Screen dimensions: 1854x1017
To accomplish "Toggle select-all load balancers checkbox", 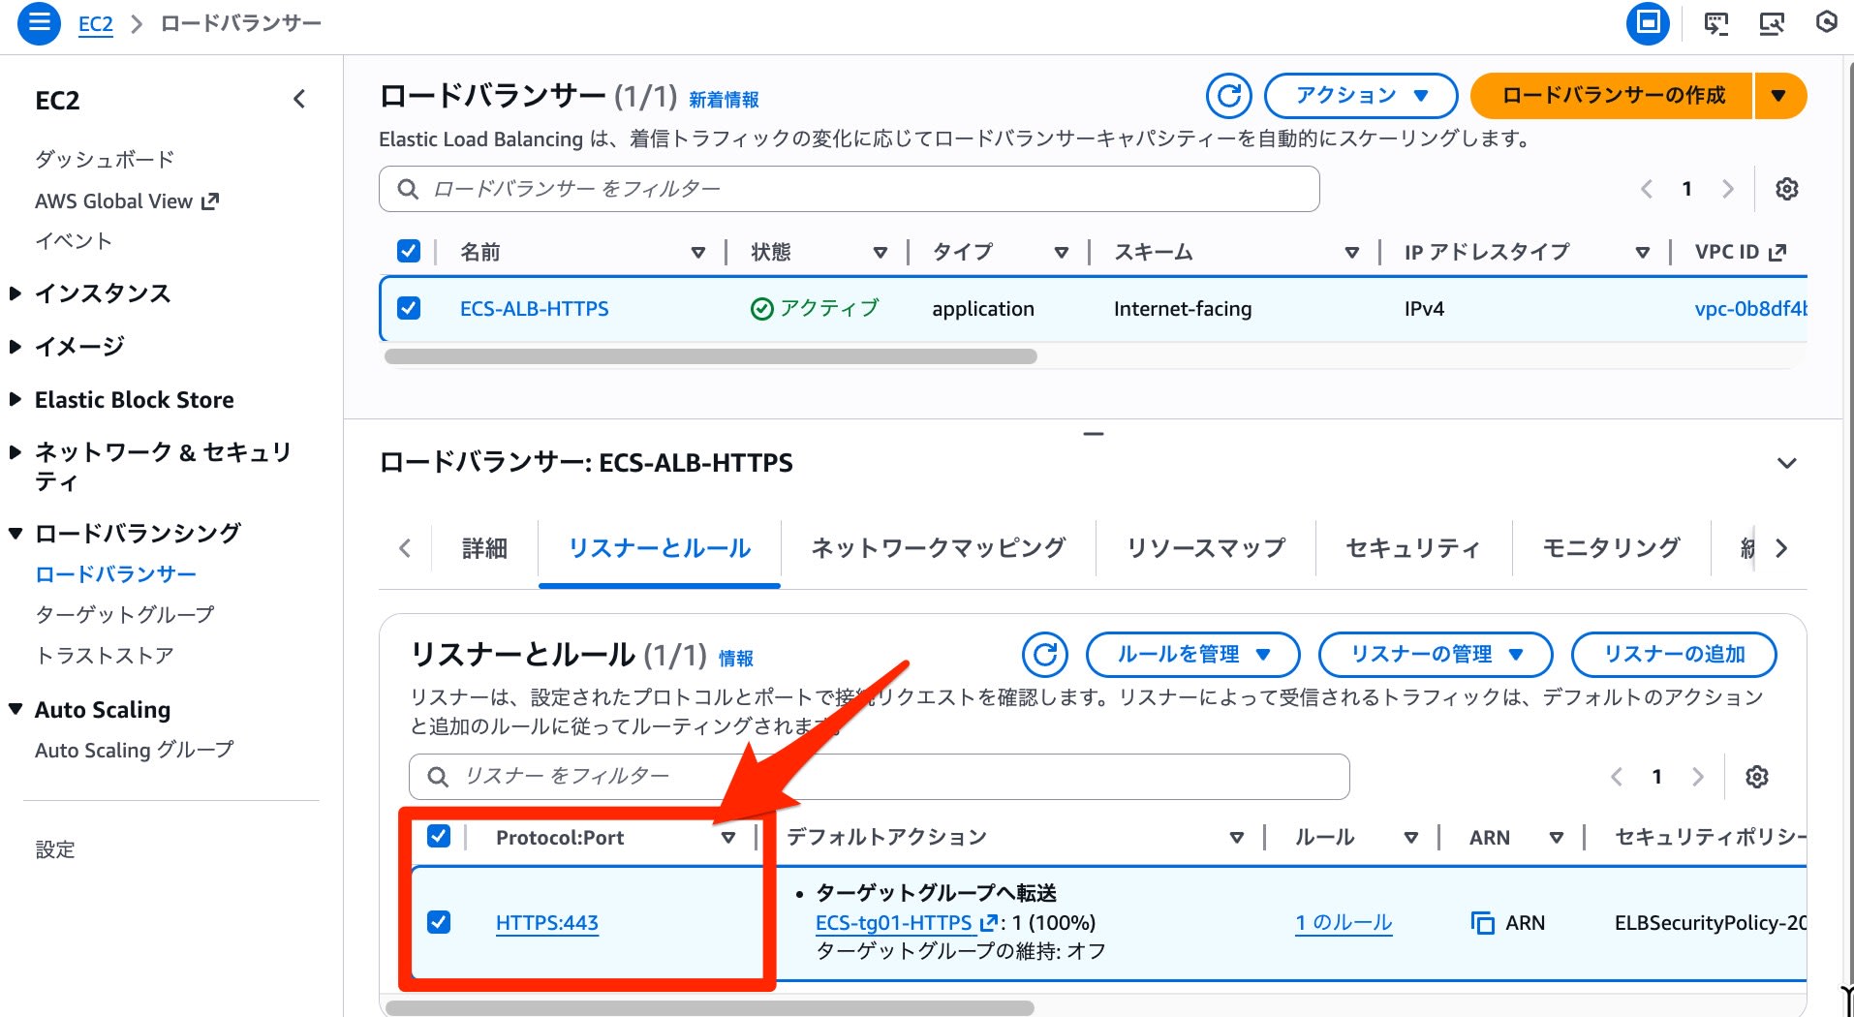I will [409, 252].
